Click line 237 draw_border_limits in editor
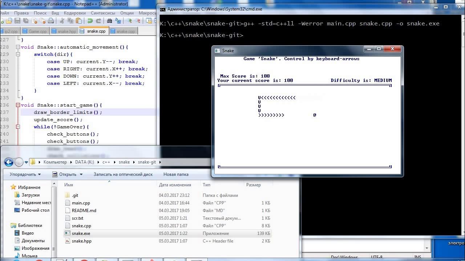The height and width of the screenshot is (261, 465). (68, 112)
